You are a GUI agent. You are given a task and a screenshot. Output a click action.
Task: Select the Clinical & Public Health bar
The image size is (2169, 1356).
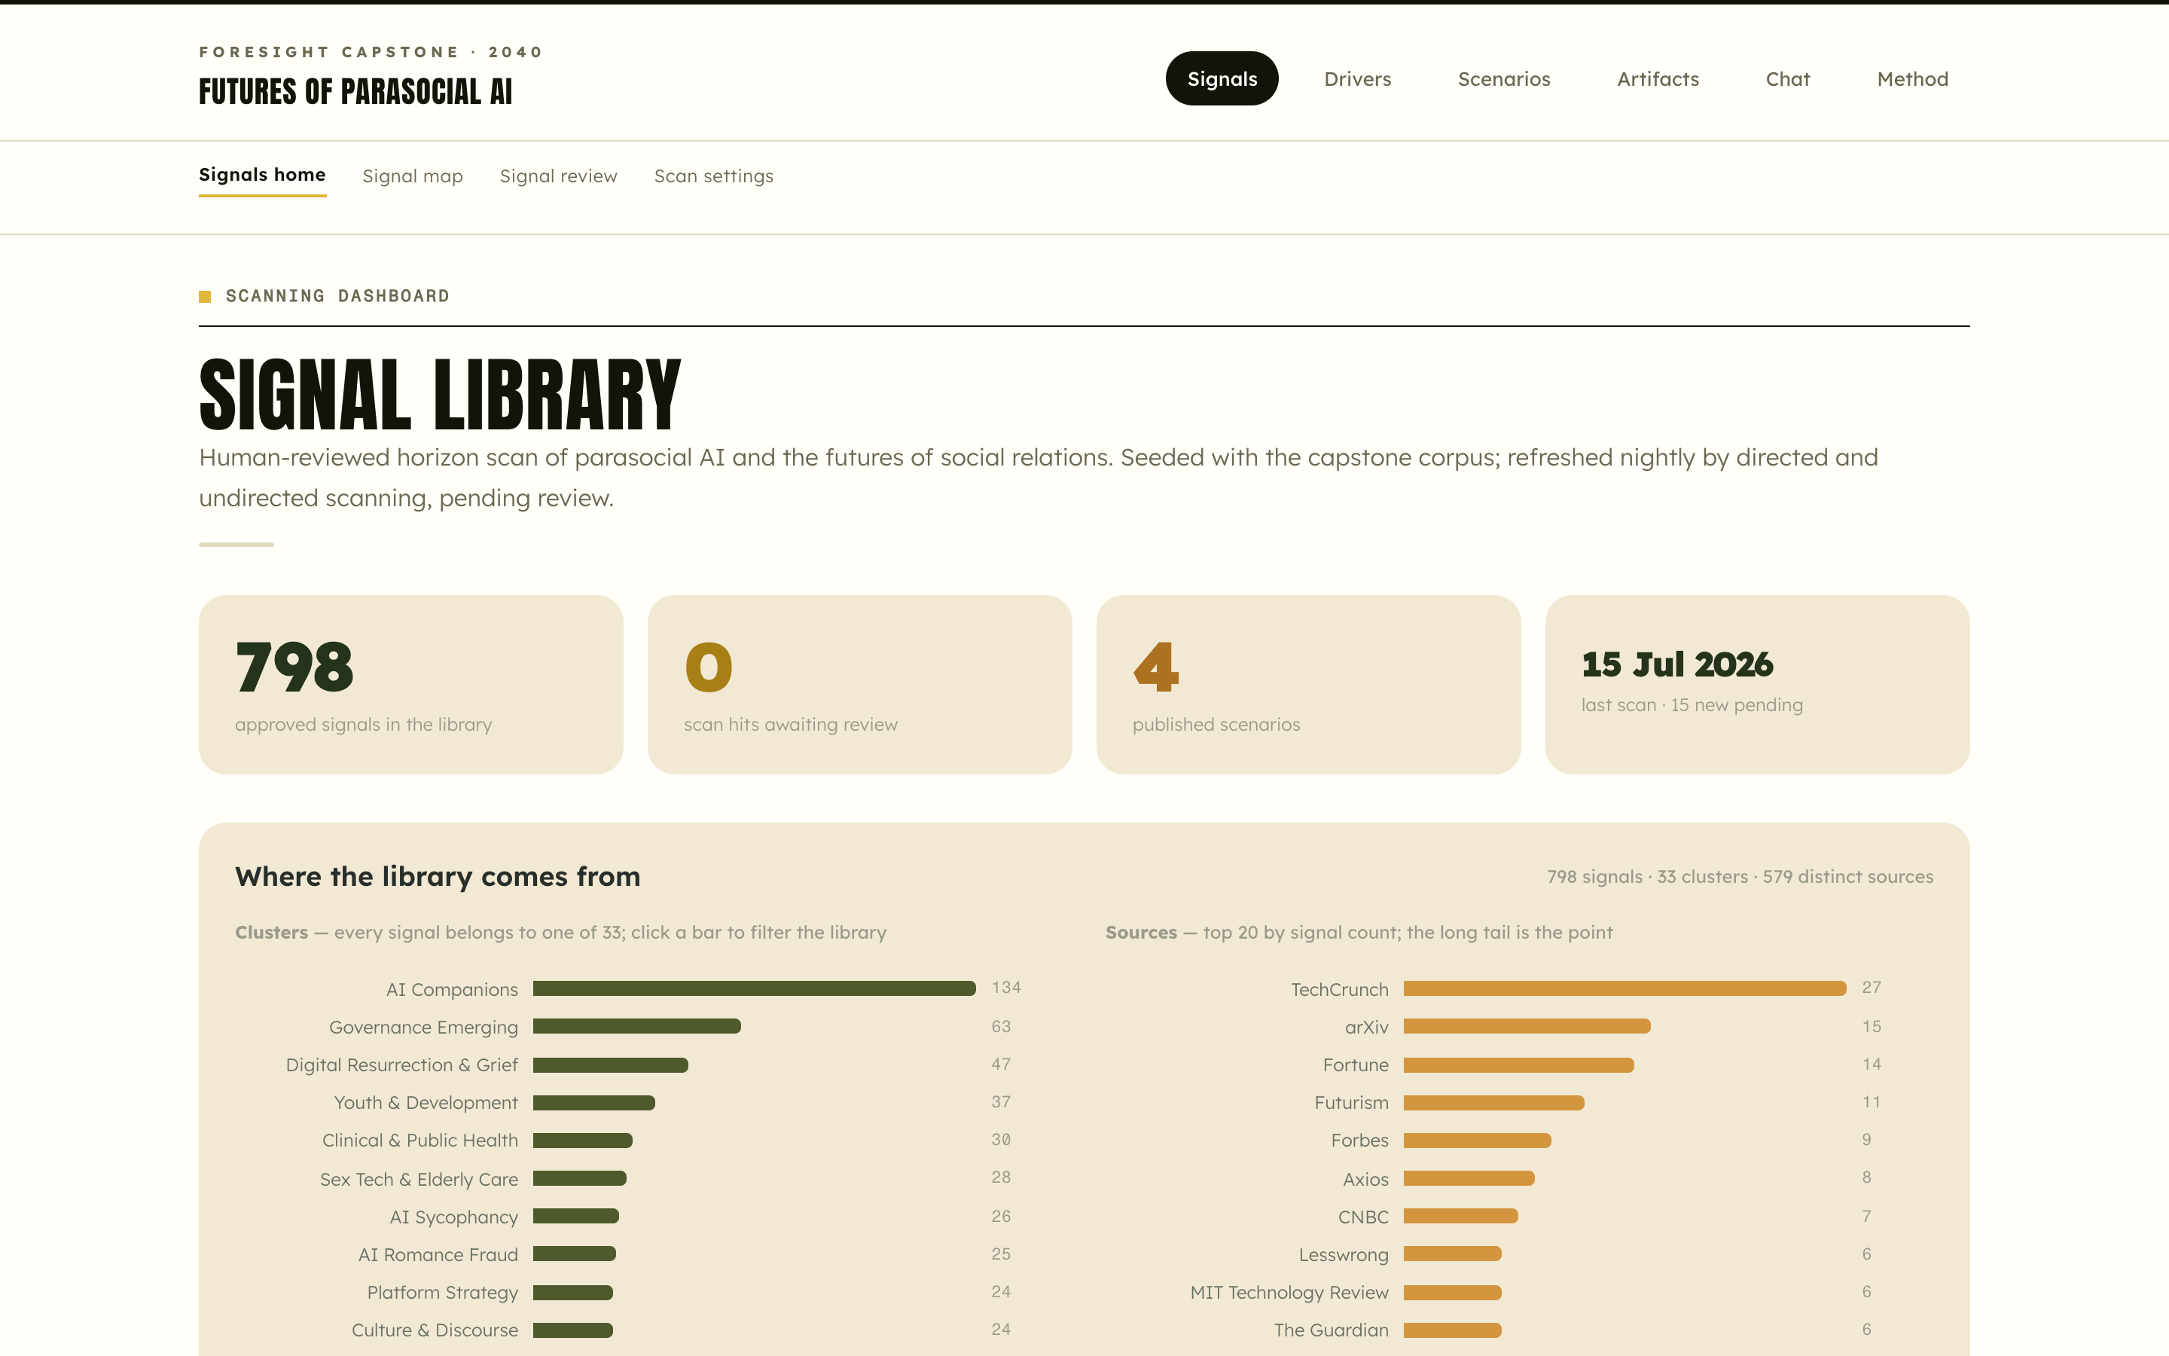point(583,1140)
